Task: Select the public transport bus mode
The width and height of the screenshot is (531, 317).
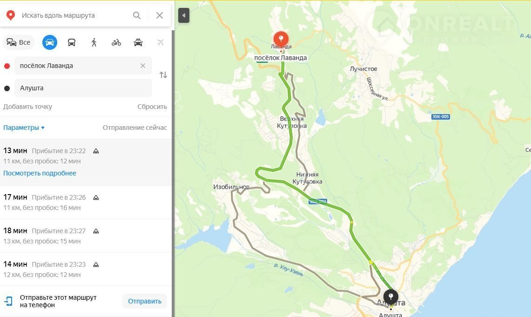Action: tap(72, 42)
